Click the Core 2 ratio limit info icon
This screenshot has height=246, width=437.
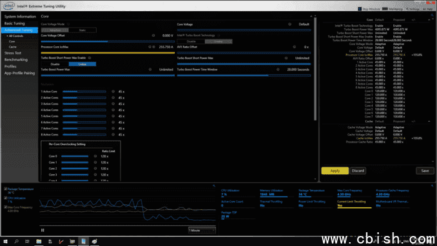tap(96, 169)
